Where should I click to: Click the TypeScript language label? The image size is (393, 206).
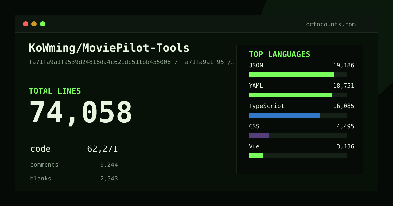point(267,106)
